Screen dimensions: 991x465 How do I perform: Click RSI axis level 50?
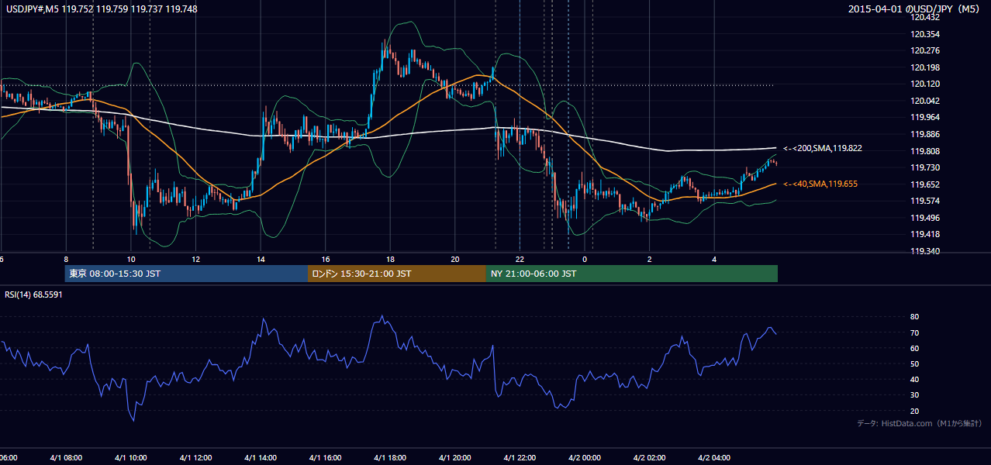915,364
